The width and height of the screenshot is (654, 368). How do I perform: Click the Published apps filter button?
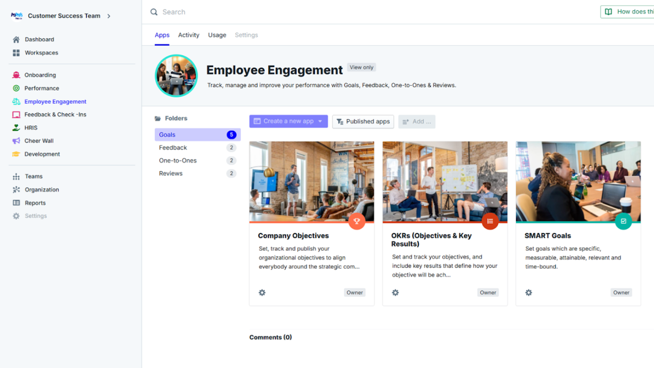[x=363, y=122]
